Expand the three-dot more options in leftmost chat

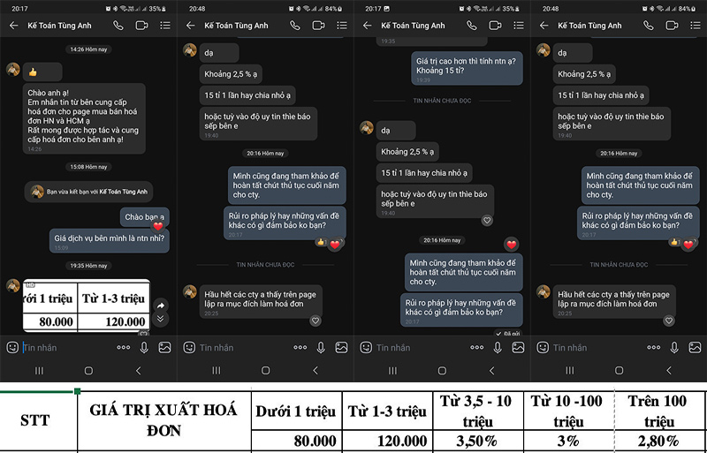[123, 348]
